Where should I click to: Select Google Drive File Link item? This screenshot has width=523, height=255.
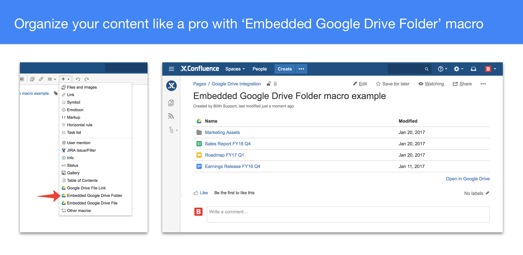tap(96, 188)
